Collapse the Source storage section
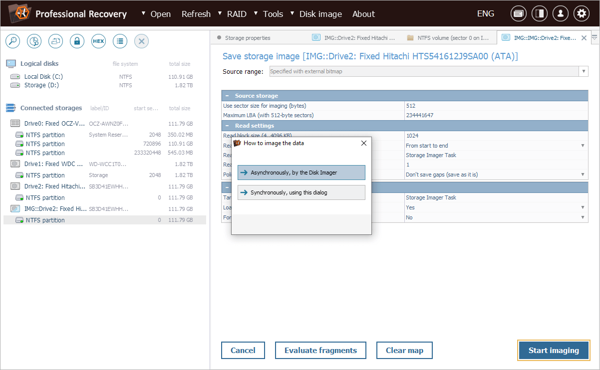 coord(227,96)
